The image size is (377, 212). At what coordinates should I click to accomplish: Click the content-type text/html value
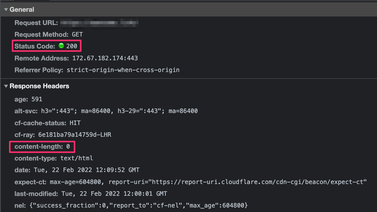pos(77,158)
